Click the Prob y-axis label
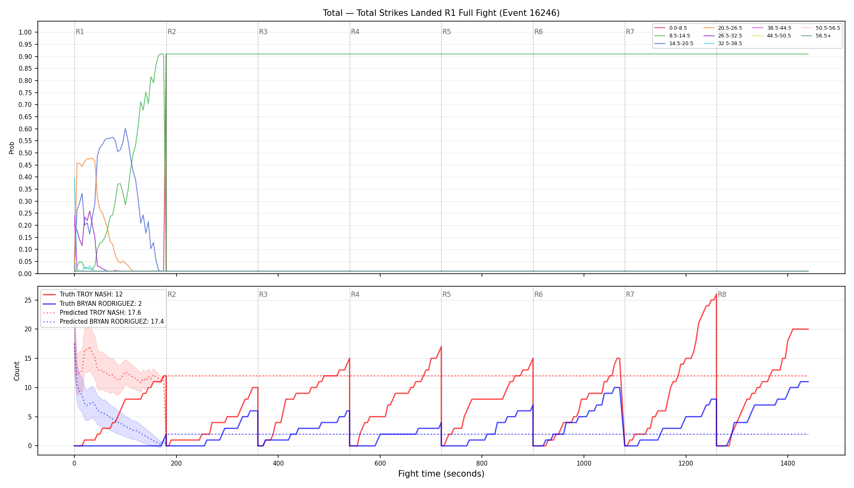This screenshot has width=854, height=488. click(12, 148)
